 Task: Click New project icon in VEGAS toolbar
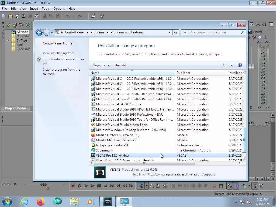click(4, 16)
